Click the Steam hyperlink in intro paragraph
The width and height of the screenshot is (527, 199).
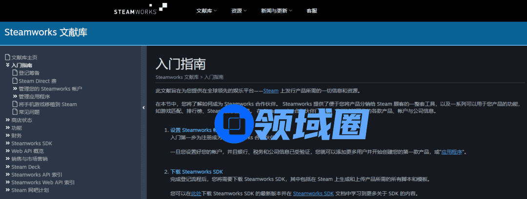coord(270,90)
